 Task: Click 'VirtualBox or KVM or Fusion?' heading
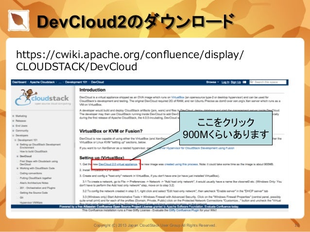coord(111,131)
